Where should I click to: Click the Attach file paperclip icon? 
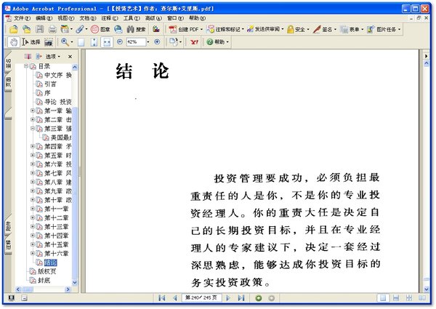click(x=80, y=29)
